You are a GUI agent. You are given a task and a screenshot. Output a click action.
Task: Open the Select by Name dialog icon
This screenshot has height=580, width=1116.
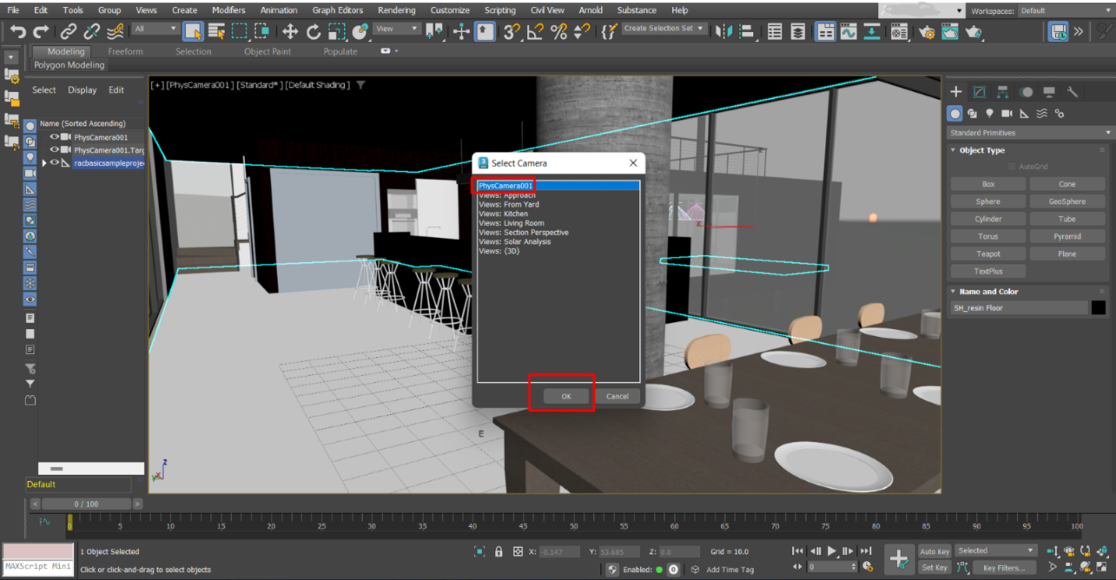click(216, 31)
